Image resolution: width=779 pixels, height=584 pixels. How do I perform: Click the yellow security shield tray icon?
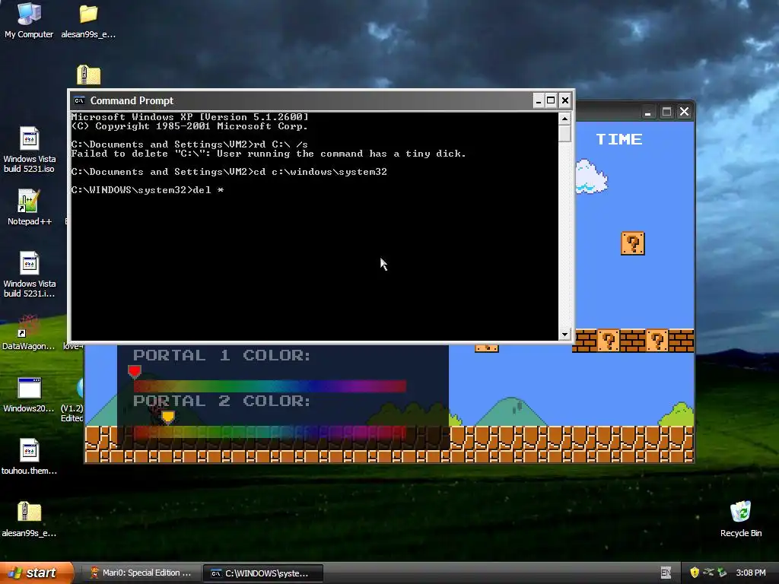click(x=695, y=573)
